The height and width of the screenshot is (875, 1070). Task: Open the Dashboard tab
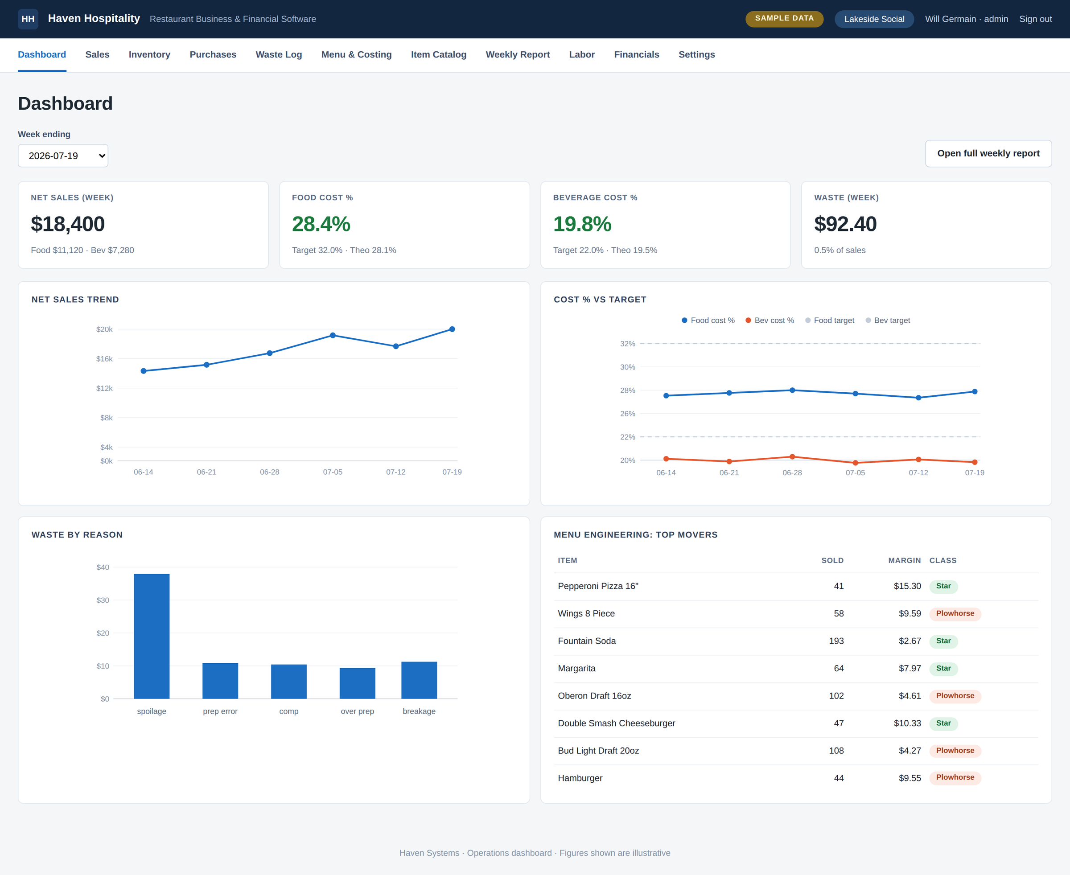tap(42, 54)
